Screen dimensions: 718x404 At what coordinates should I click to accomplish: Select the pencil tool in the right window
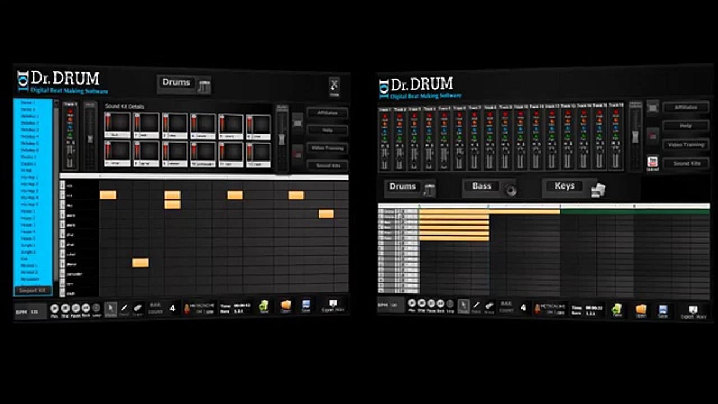tap(476, 306)
